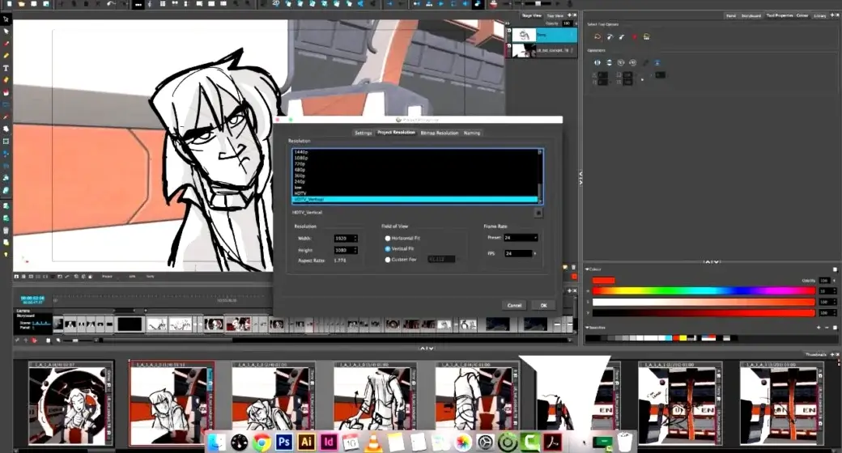Click first panel thumbnail in Thumbnails view
Viewport: 842px width, 453px height.
70,405
